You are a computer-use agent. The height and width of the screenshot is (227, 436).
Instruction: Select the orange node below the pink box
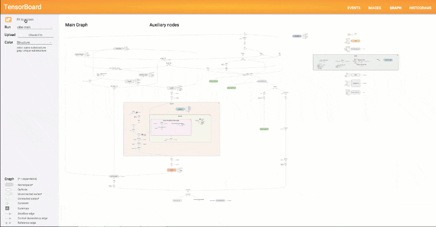171,170
